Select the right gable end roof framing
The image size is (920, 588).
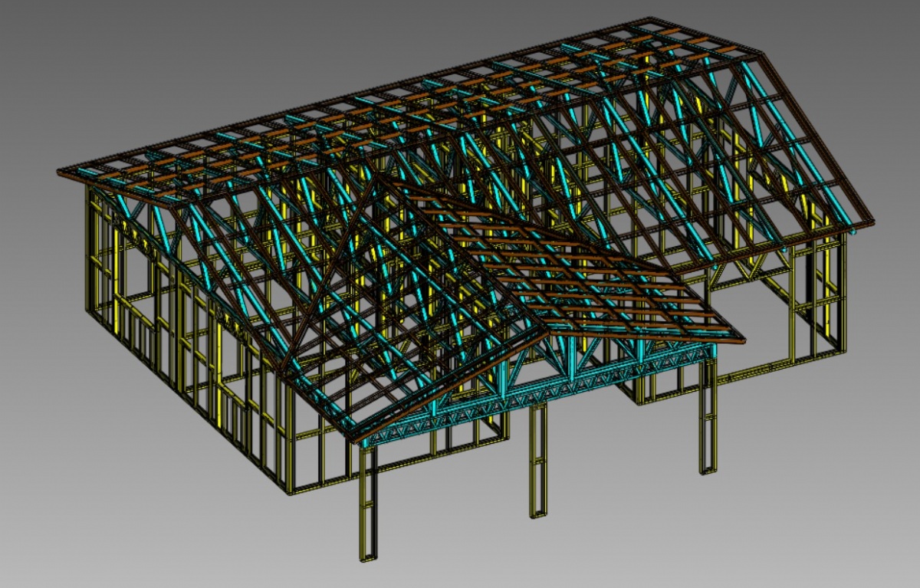click(797, 153)
